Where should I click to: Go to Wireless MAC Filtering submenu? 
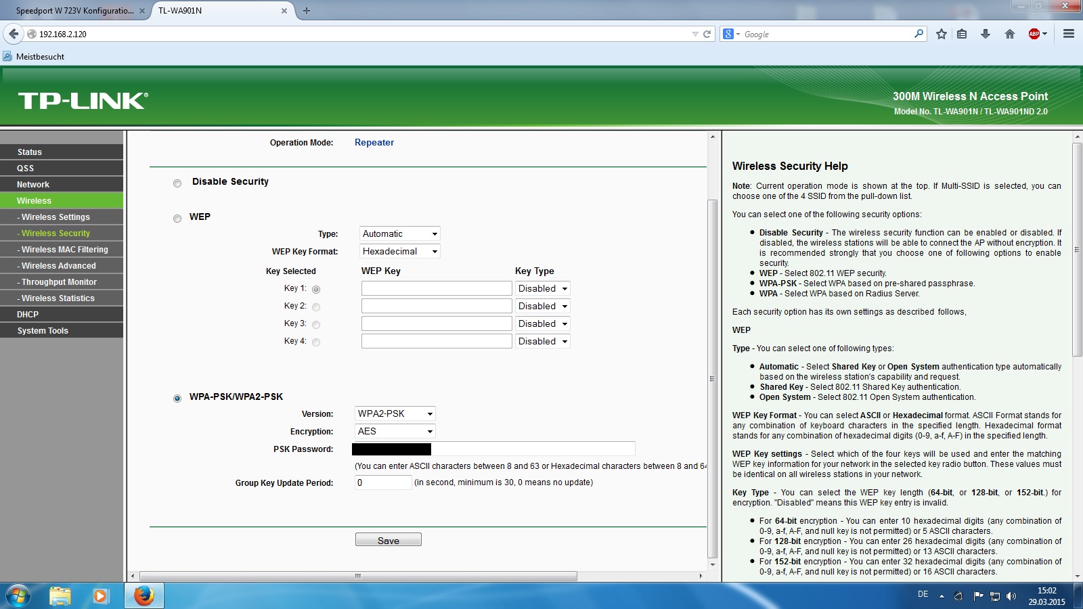point(62,250)
